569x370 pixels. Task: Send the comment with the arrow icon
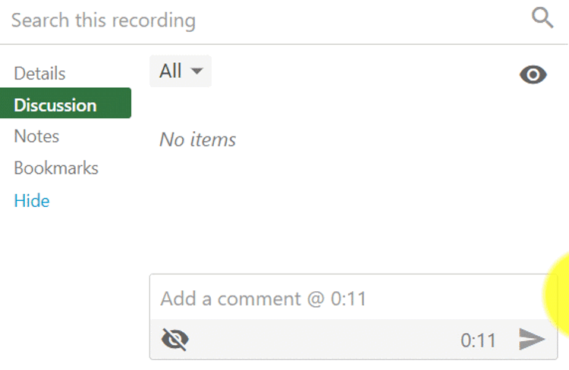(531, 340)
